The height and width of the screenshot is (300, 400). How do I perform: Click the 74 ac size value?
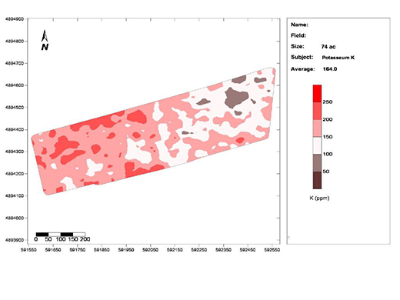click(x=328, y=47)
